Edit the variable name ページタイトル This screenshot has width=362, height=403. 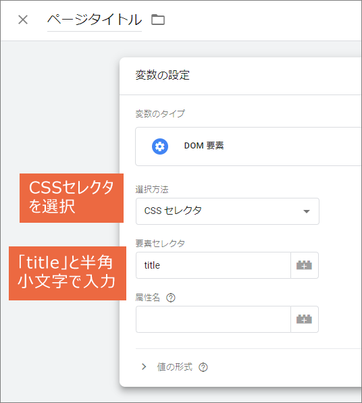(95, 20)
